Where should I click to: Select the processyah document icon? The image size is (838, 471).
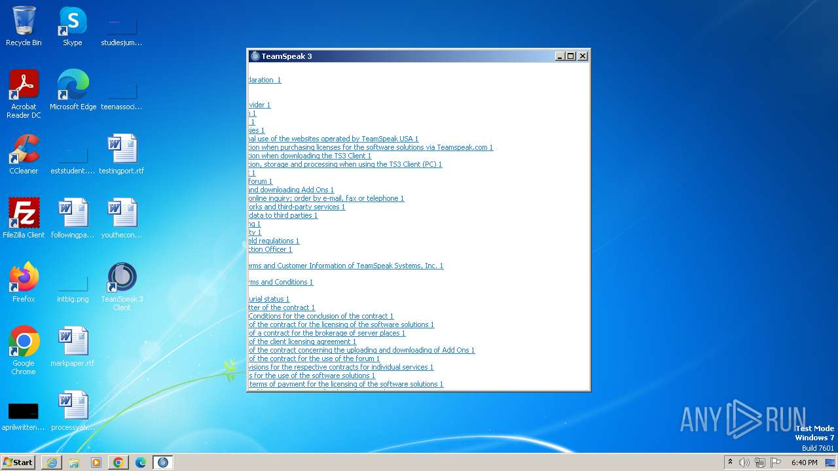[x=73, y=411]
